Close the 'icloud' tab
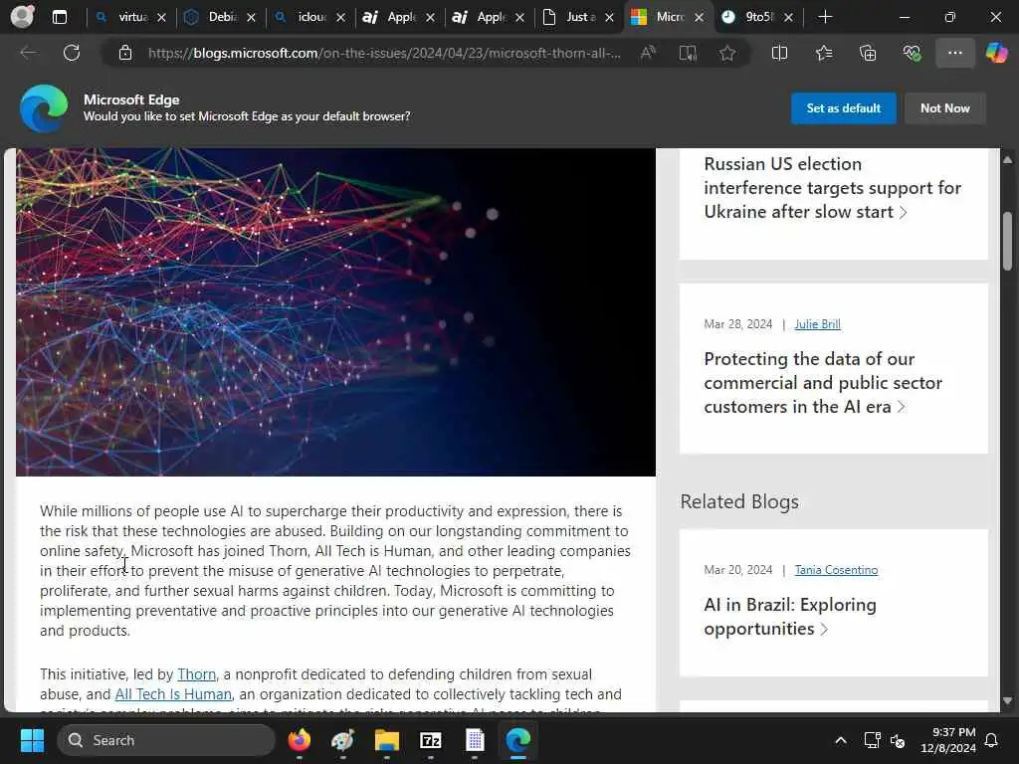Image resolution: width=1019 pixels, height=764 pixels. (x=340, y=18)
